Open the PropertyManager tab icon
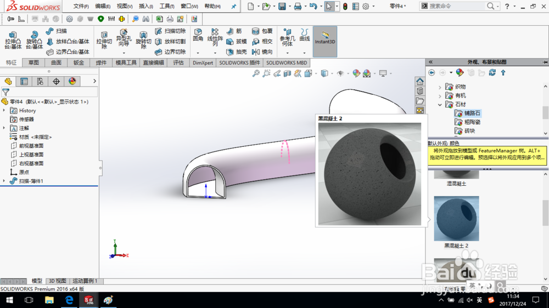 tap(24, 82)
